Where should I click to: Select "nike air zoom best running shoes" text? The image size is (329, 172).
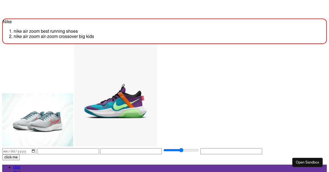pyautogui.click(x=46, y=31)
